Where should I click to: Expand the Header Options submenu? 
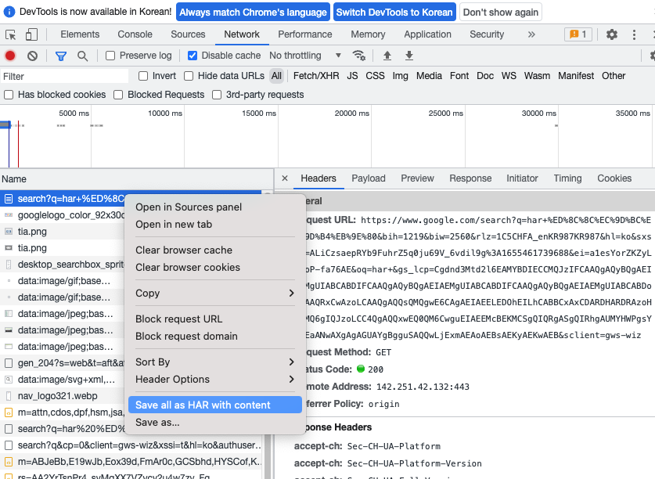(214, 379)
